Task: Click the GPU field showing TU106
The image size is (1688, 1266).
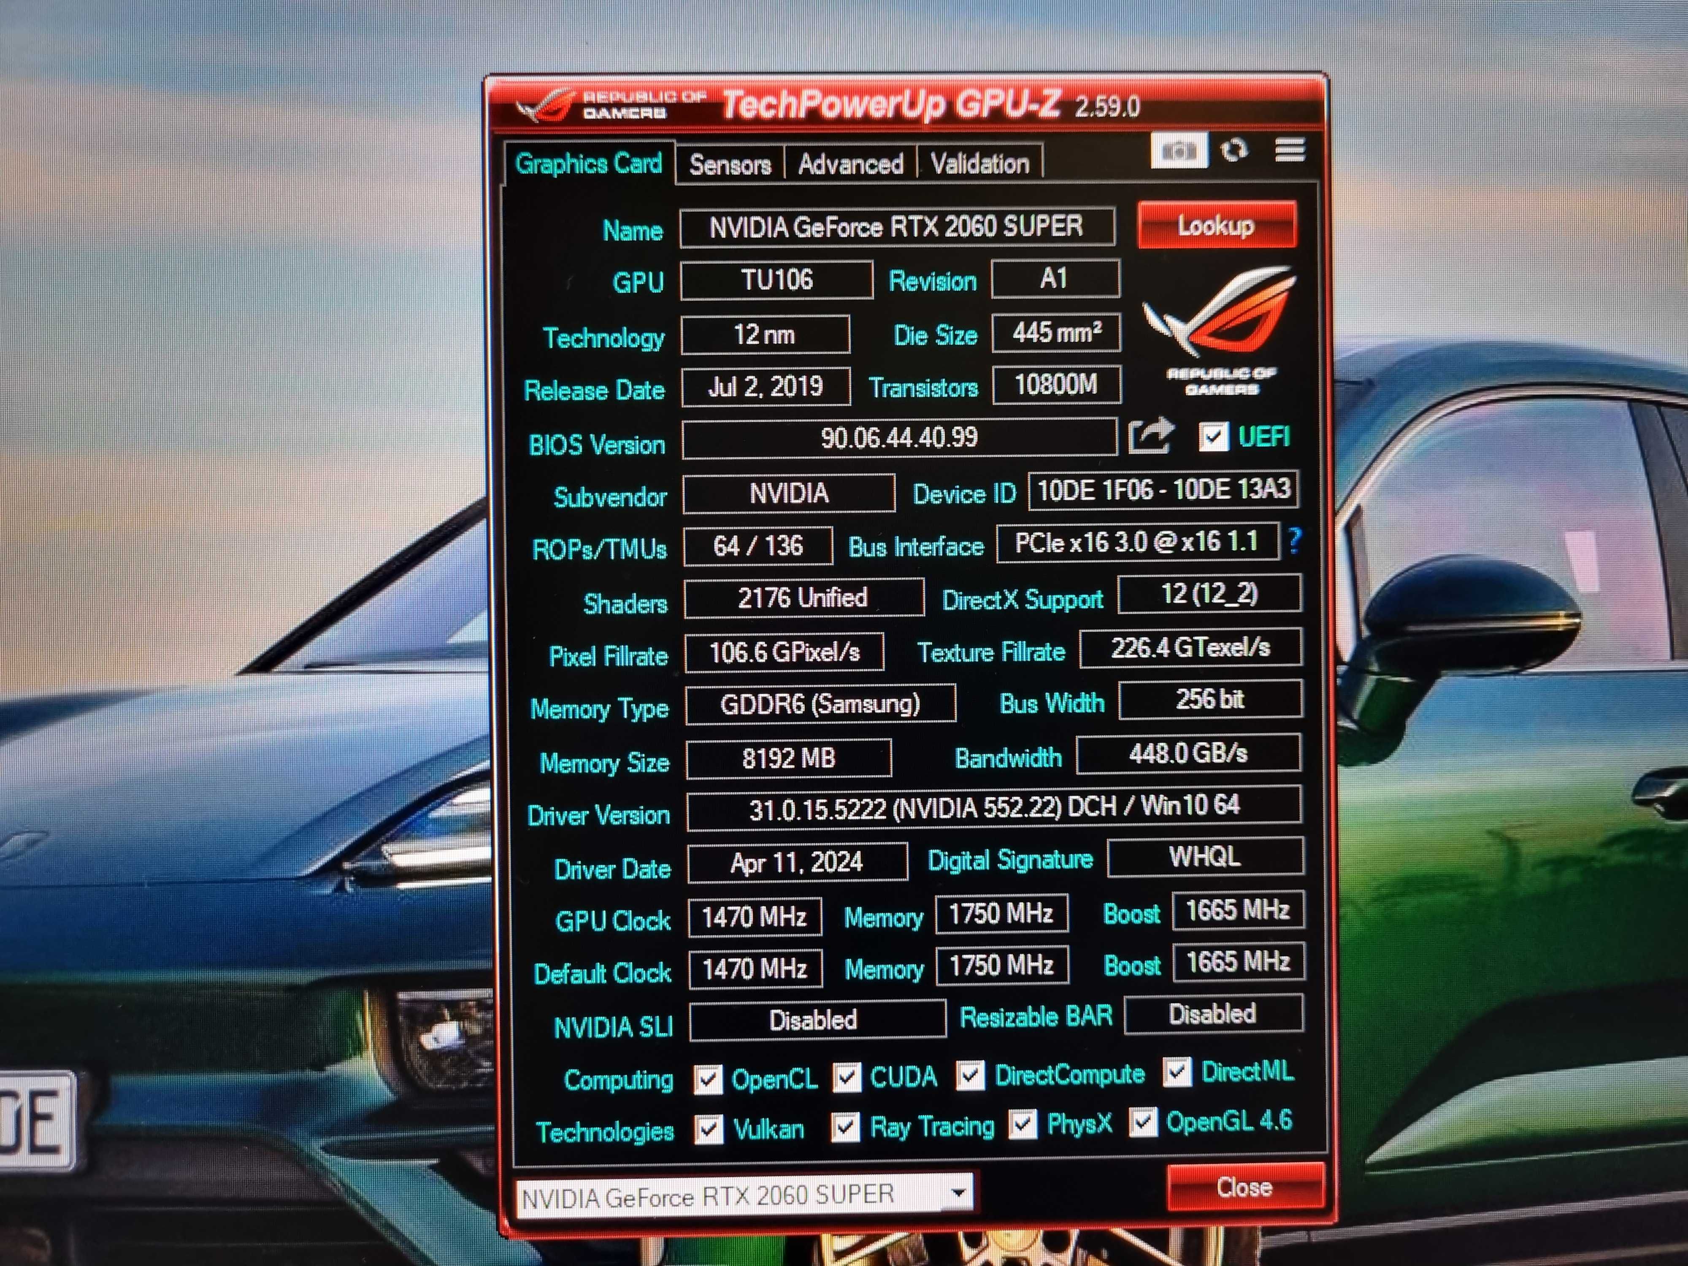Action: click(777, 280)
